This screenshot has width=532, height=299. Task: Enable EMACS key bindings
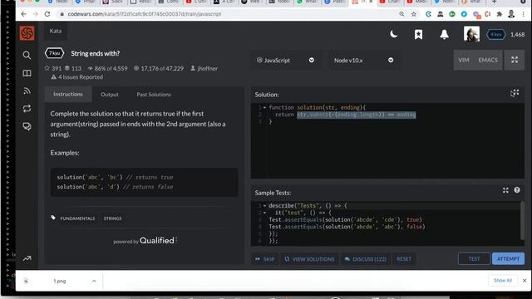click(x=488, y=60)
